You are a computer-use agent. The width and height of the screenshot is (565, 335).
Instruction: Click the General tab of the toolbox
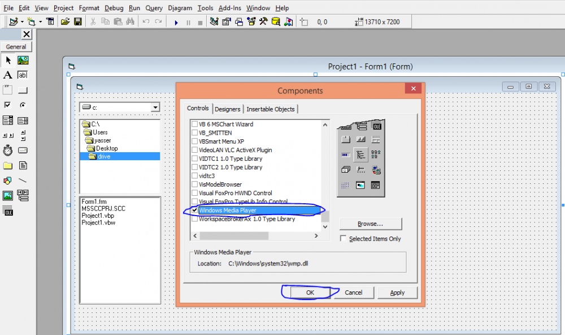(x=16, y=46)
